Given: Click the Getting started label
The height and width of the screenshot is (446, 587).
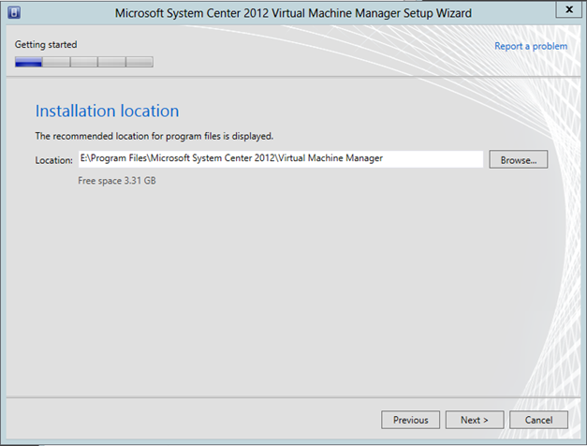Looking at the screenshot, I should 46,45.
